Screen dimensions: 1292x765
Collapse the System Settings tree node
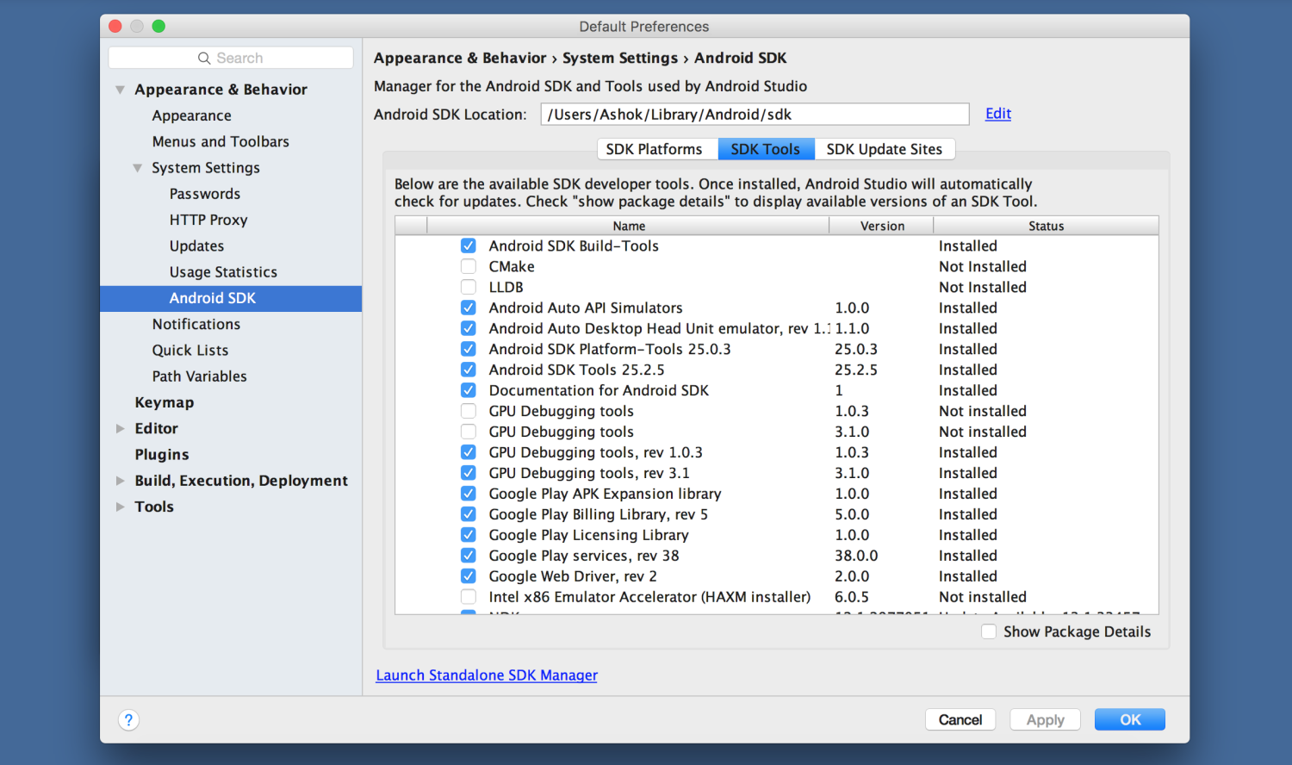coord(138,168)
